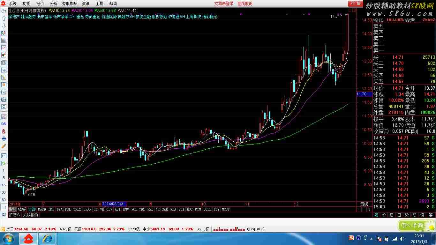Switch to weekly 周 period

pyautogui.click(x=4, y=215)
